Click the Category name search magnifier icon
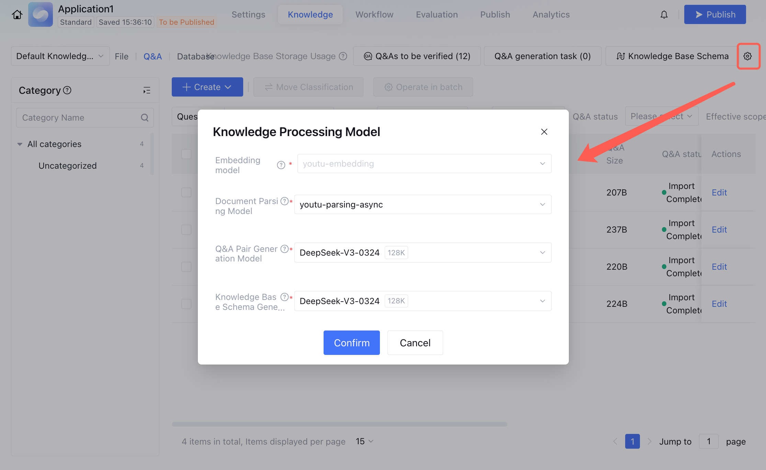This screenshot has width=766, height=470. coord(145,118)
